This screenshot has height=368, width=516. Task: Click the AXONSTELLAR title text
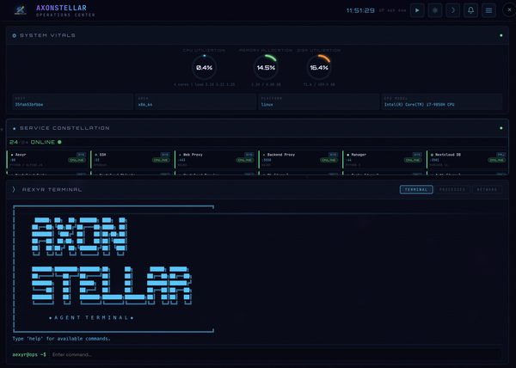point(62,8)
